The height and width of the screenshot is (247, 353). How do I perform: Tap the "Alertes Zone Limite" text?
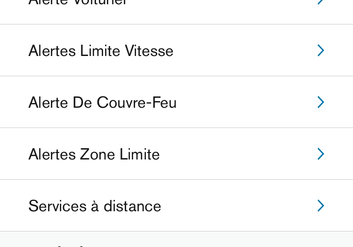tap(94, 154)
